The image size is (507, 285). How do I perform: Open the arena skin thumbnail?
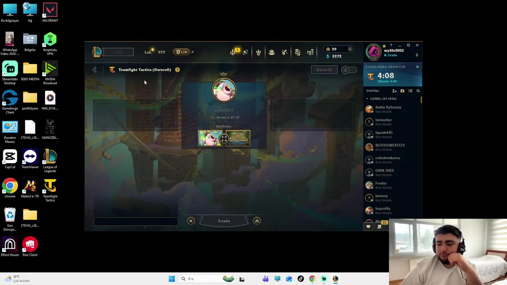[238, 138]
